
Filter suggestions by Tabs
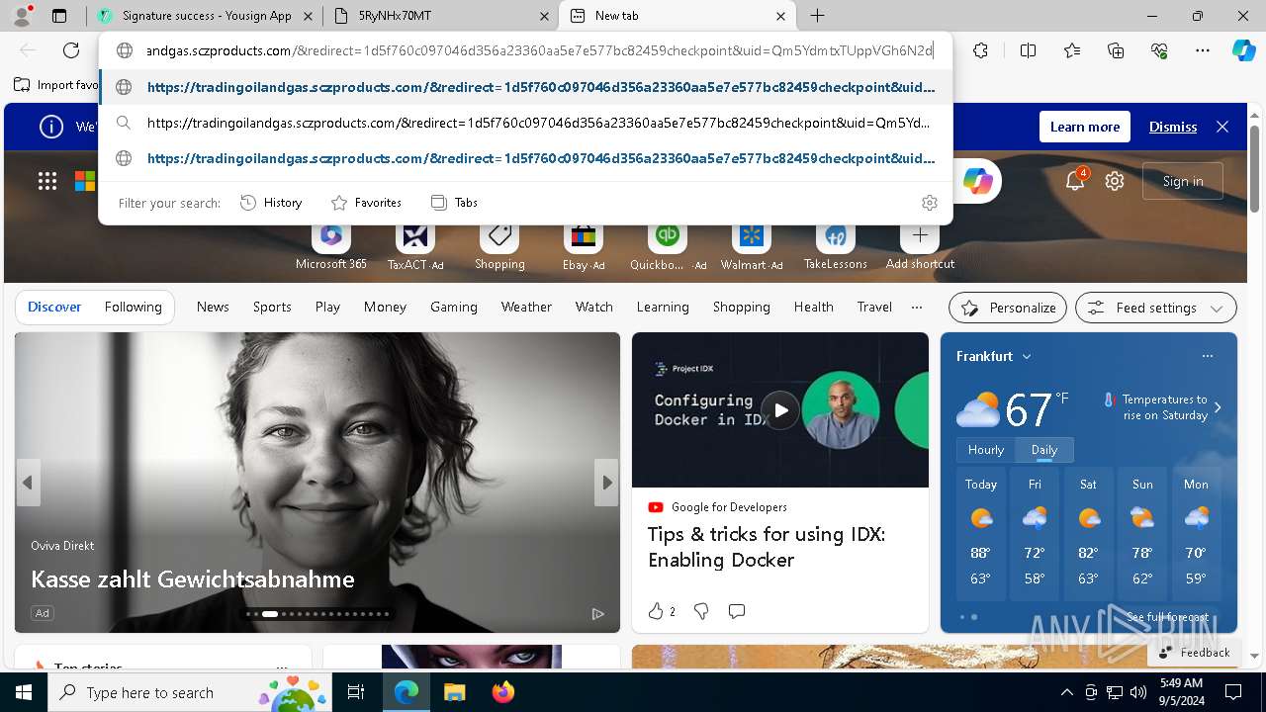coord(455,203)
